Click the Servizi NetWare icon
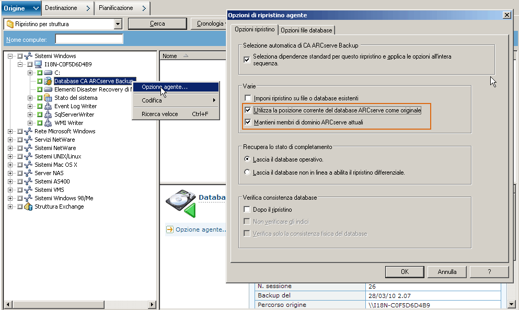Image resolution: width=519 pixels, height=310 pixels. (28, 140)
